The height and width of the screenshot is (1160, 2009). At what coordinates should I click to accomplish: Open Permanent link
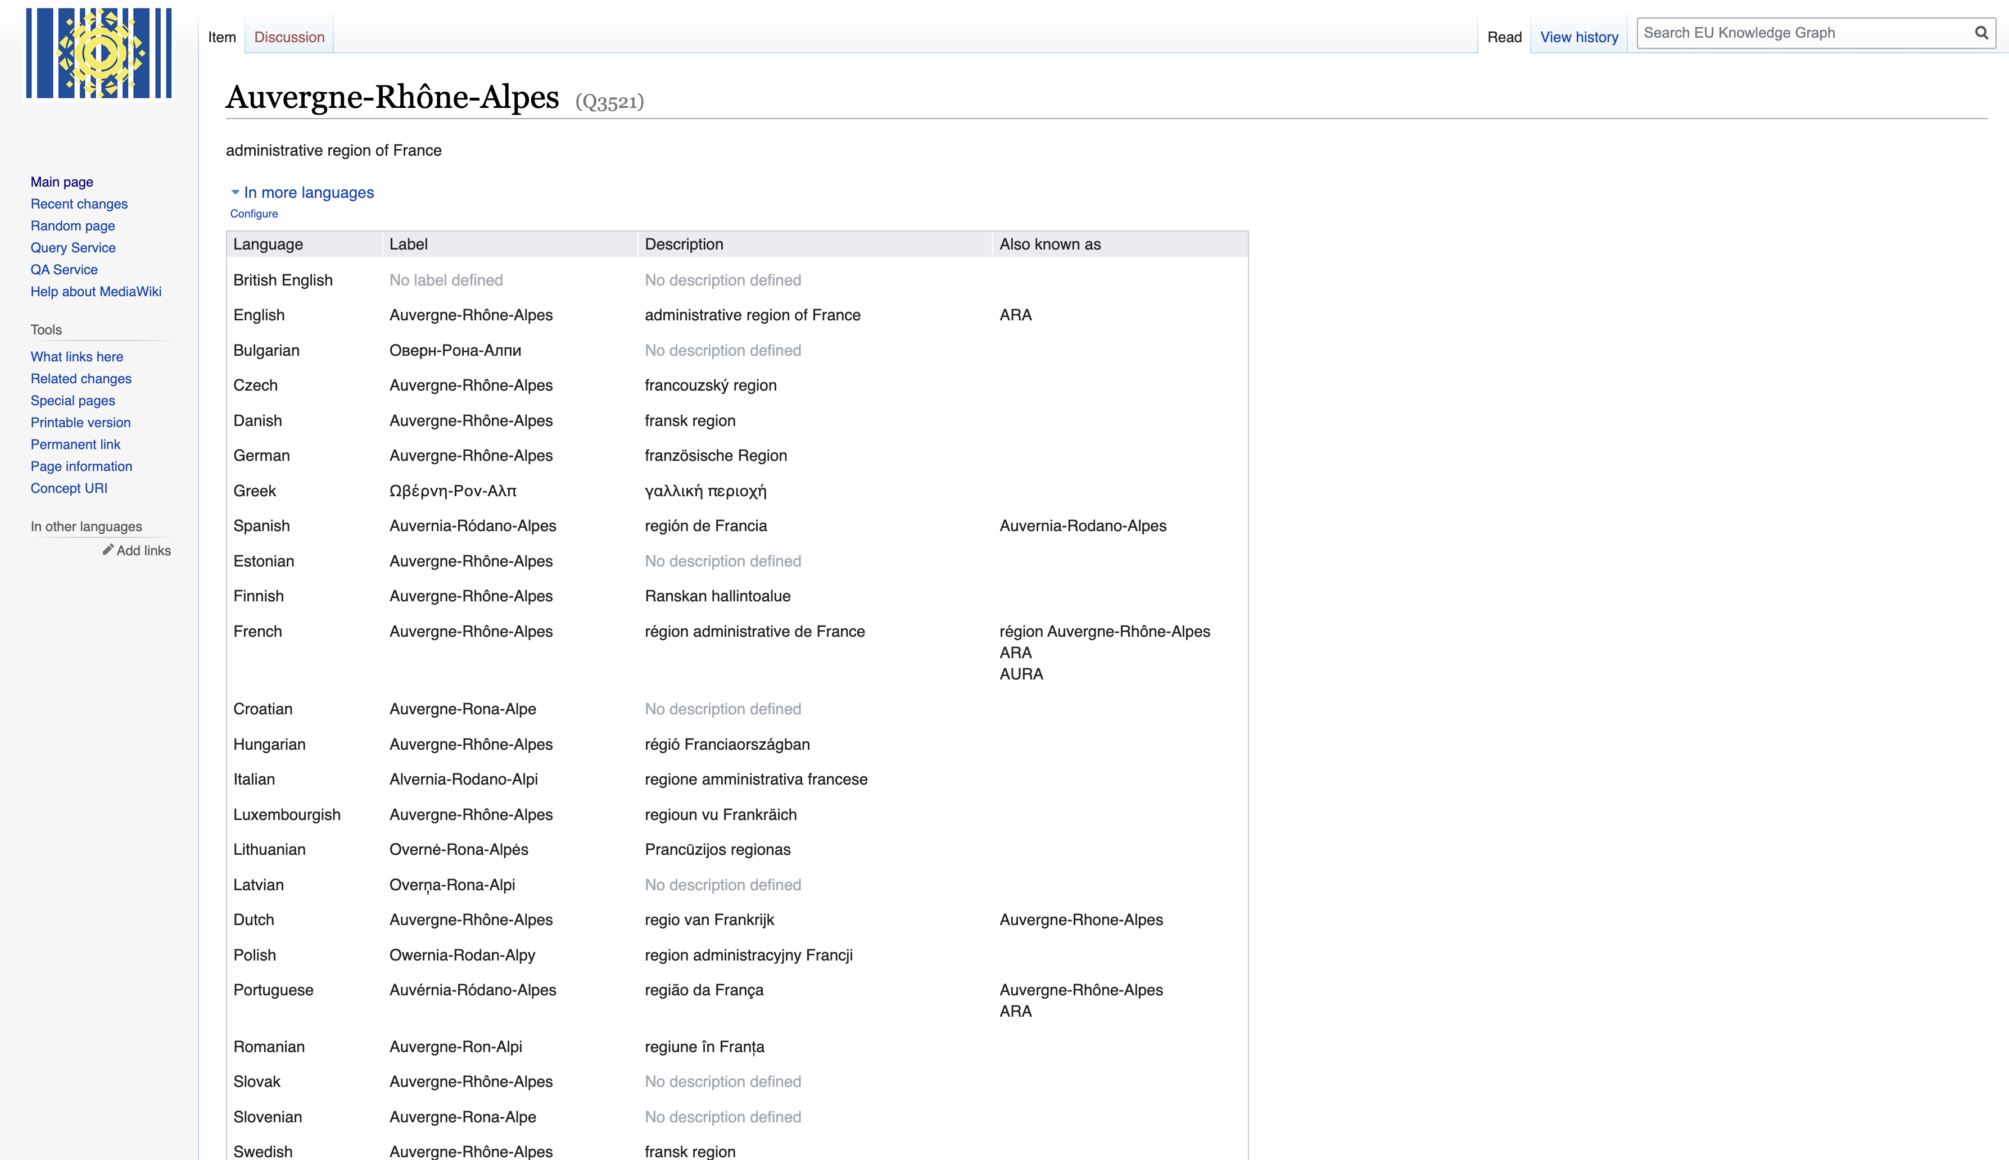76,445
